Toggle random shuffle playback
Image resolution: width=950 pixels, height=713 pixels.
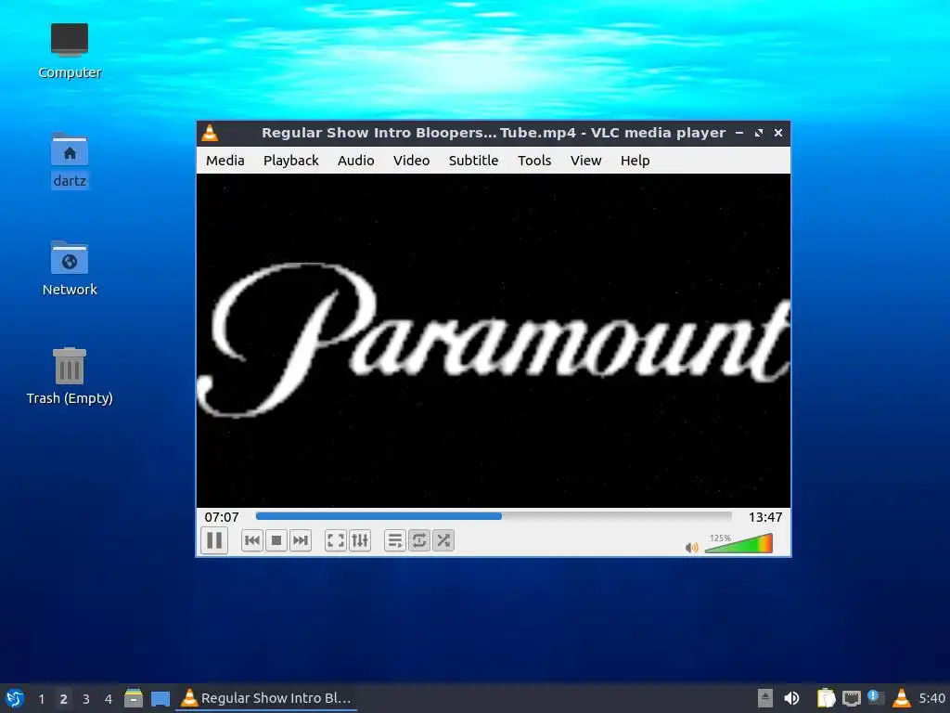(x=443, y=540)
